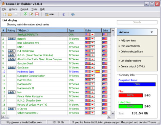The width and height of the screenshot is (161, 125).
Task: Click the 131.54 Gb status bar cell
Action: tap(58, 122)
